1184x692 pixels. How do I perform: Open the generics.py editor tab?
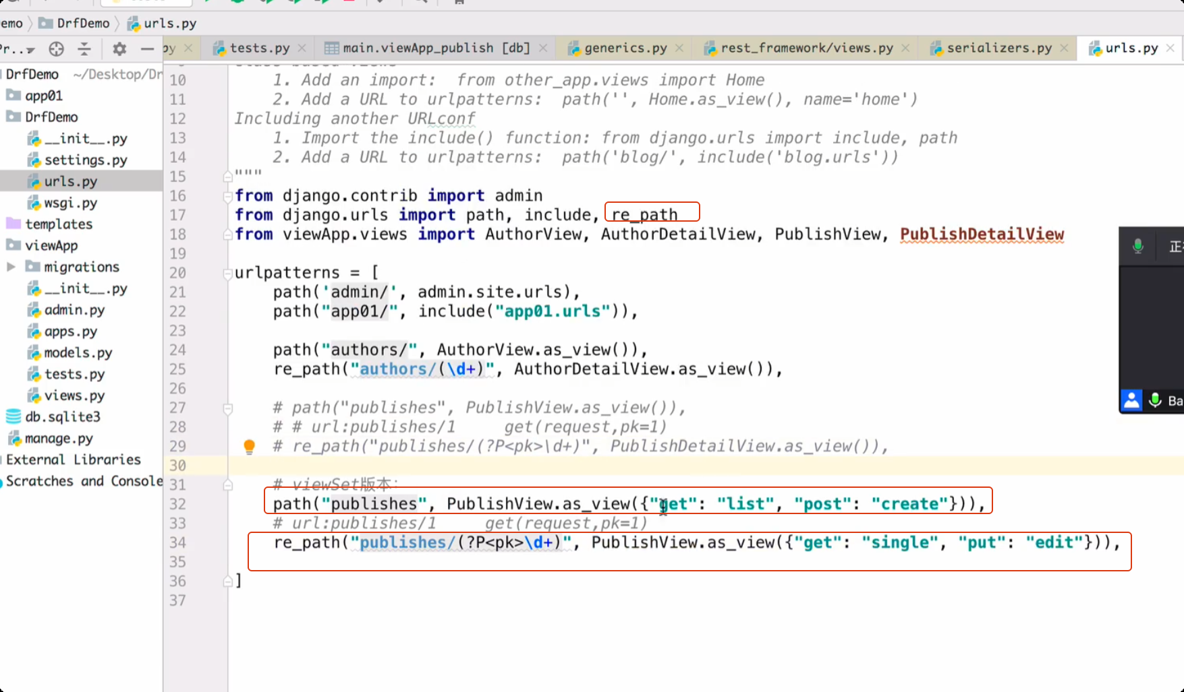pyautogui.click(x=625, y=48)
